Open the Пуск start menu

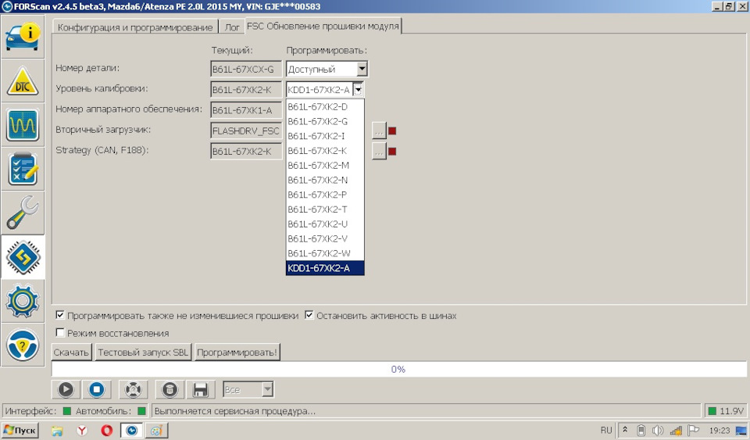click(20, 431)
